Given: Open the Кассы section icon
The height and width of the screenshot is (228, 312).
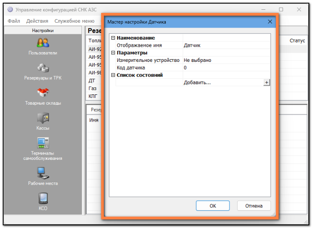Looking at the screenshot, I should click(43, 118).
